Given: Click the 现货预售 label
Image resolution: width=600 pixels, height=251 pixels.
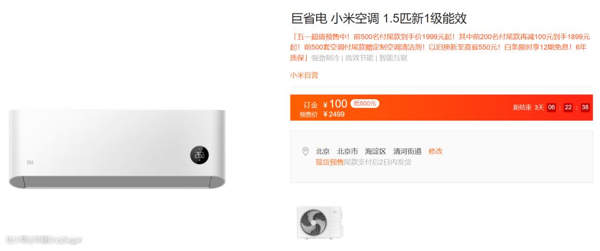Looking at the screenshot, I should point(329,162).
